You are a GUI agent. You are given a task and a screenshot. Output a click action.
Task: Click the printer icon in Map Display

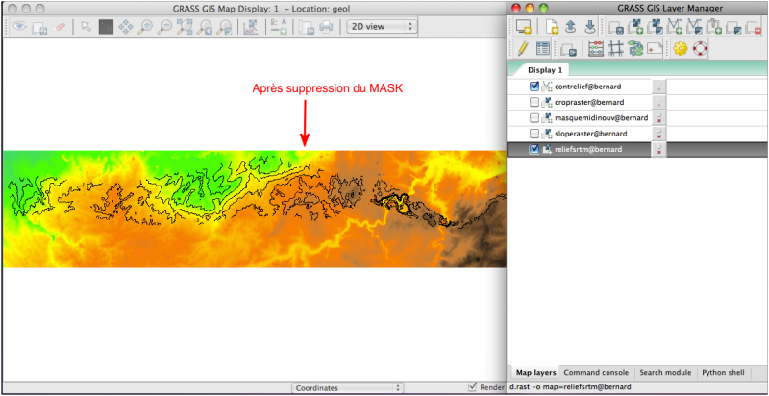(x=326, y=27)
